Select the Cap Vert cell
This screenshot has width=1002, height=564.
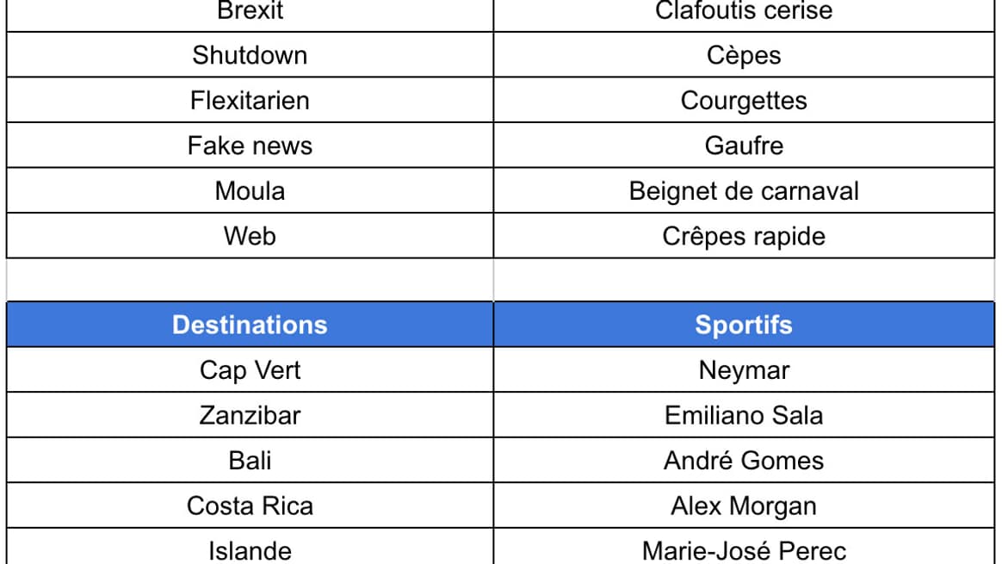pos(250,370)
